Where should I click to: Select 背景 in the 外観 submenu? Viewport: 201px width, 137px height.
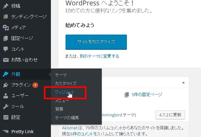59,109
